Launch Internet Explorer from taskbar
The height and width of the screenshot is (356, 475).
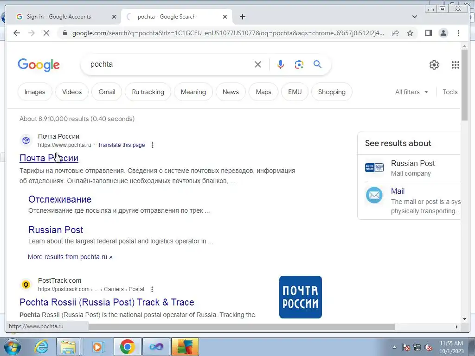(x=41, y=347)
